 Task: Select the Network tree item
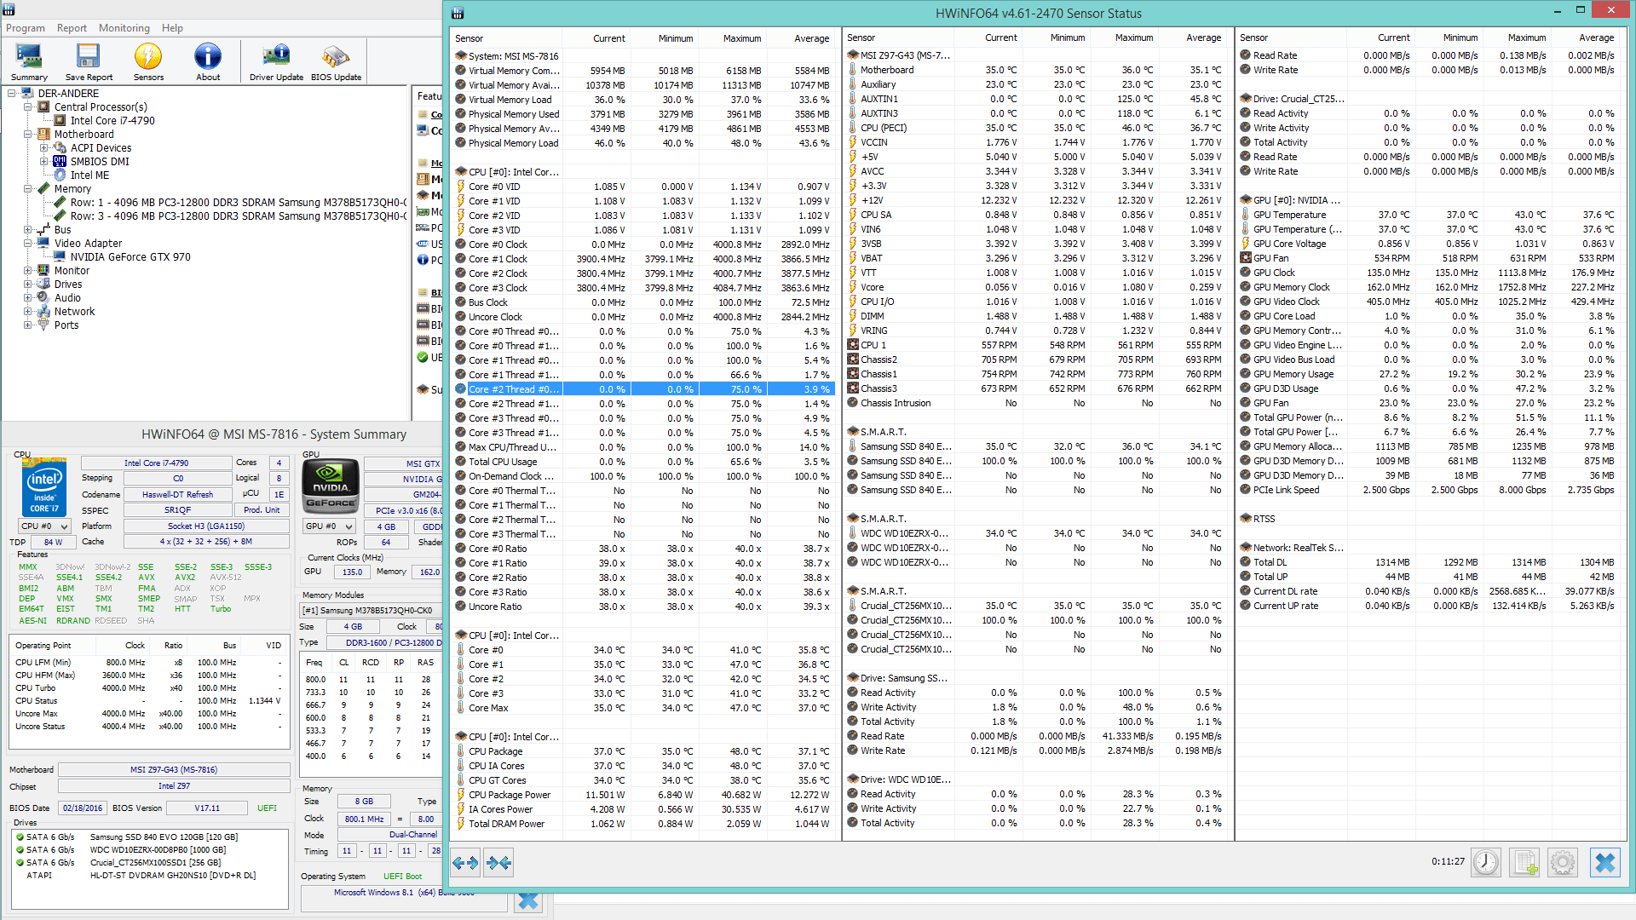point(74,311)
